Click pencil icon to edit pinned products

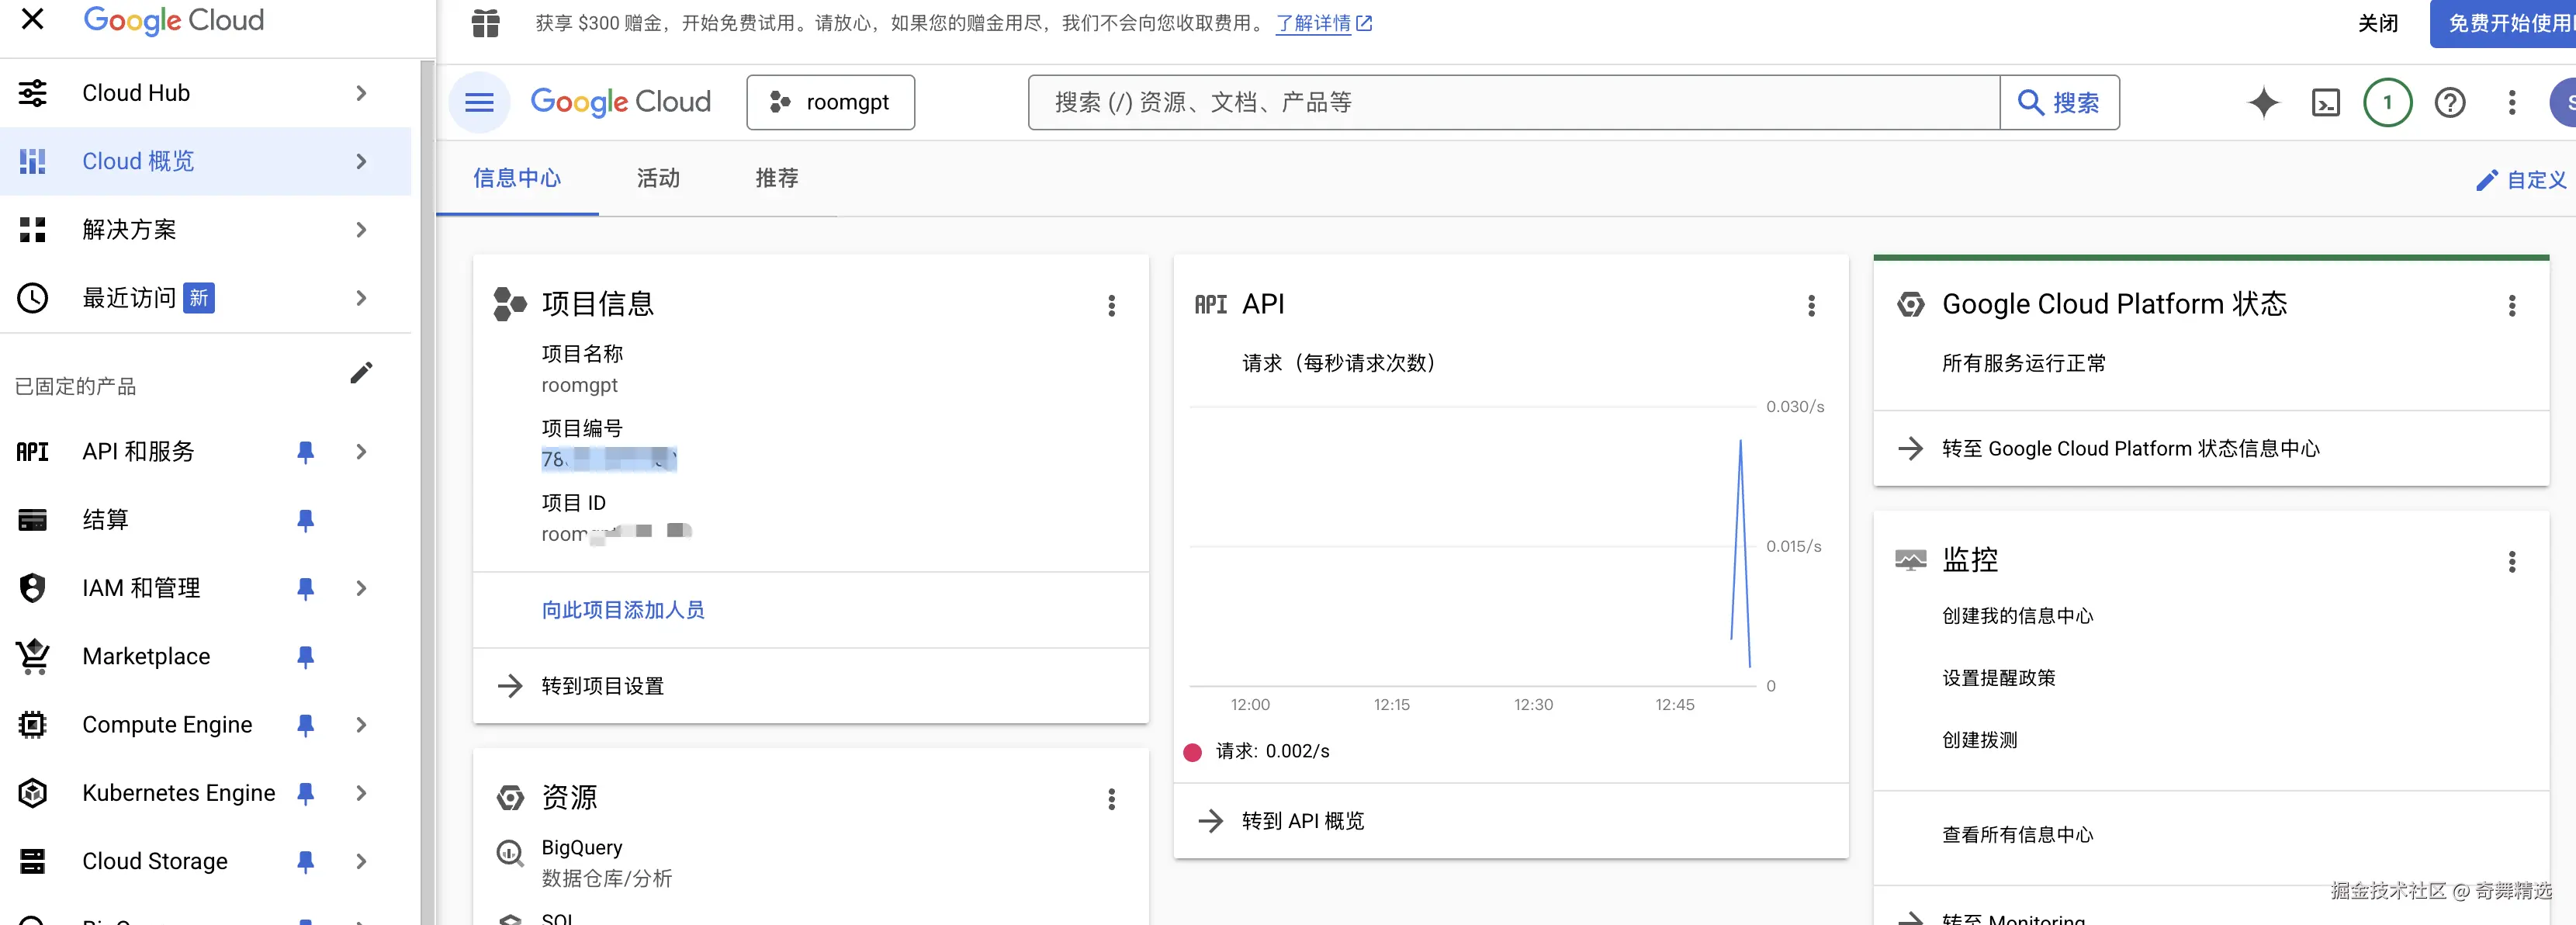[x=361, y=373]
